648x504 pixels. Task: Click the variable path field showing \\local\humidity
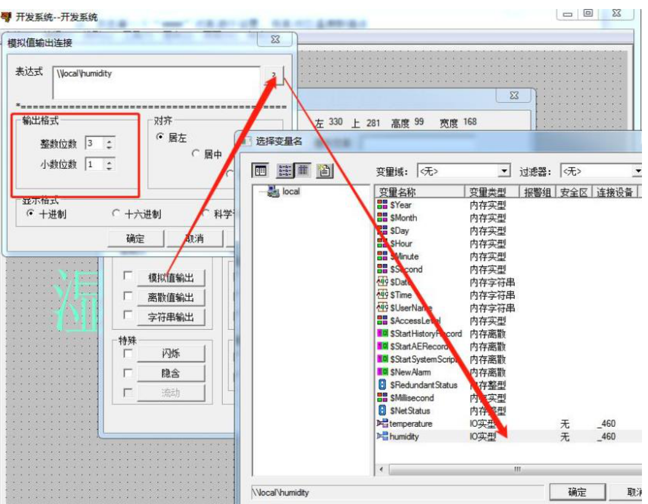coord(398,492)
